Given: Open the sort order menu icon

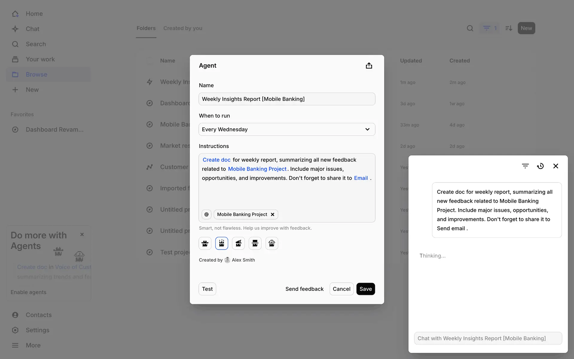Looking at the screenshot, I should coord(509,28).
